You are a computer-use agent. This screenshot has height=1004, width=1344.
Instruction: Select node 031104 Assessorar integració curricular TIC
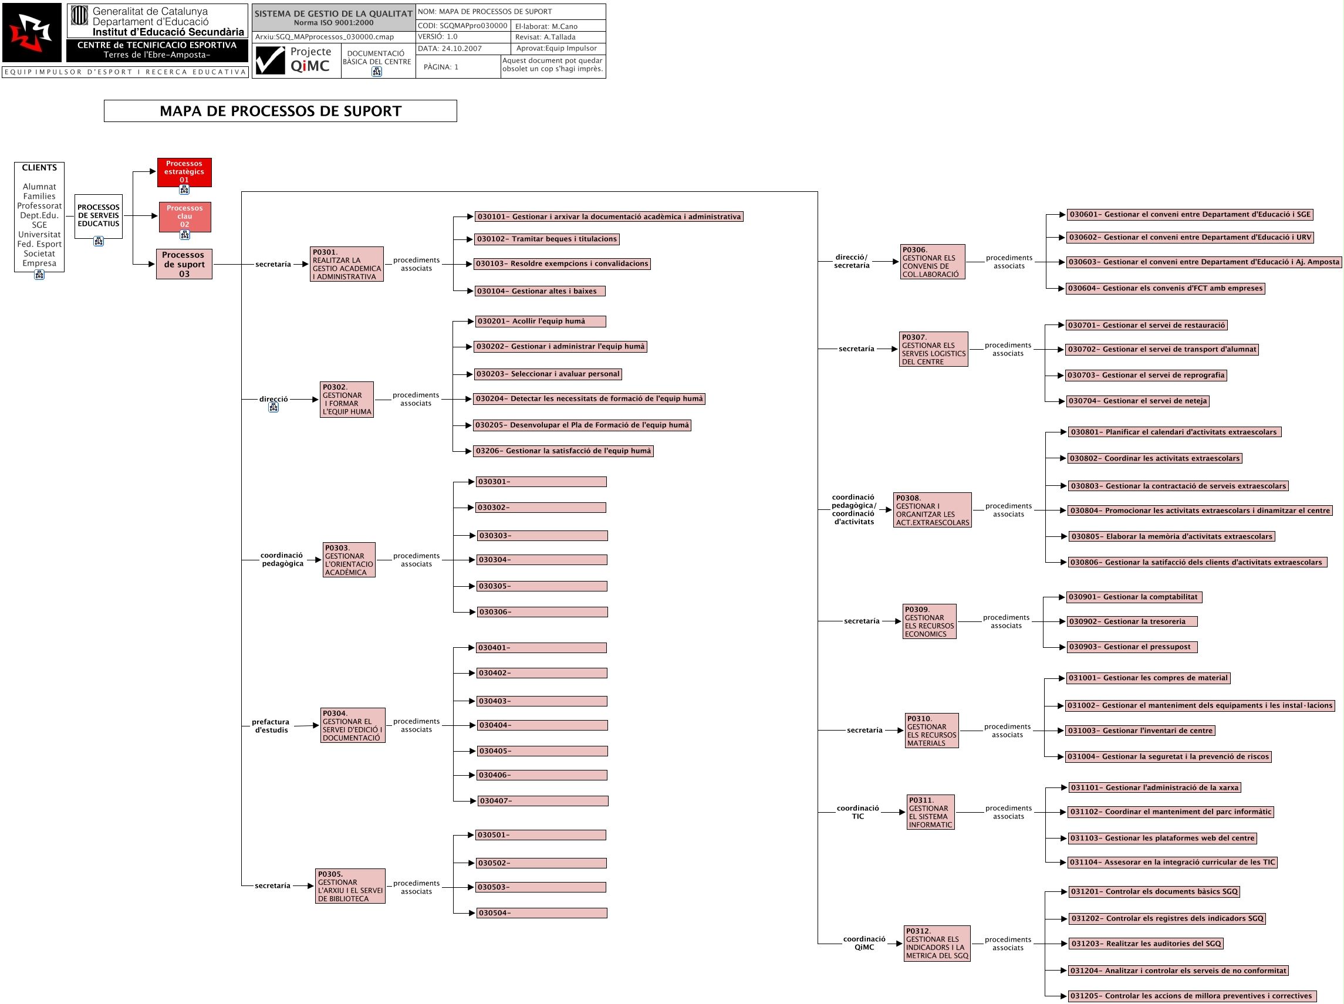point(1172,863)
